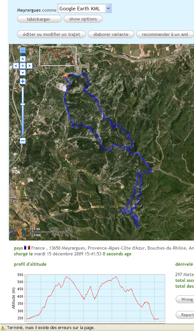Viewport: 194px width, 331px height.
Task: Pan the map left with arrow
Action: 16,66
